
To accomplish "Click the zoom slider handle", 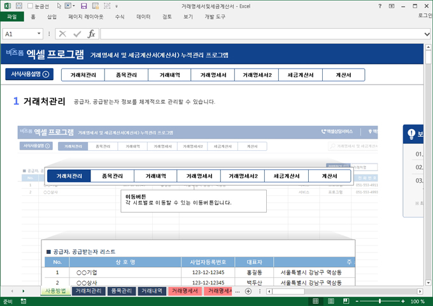I will coord(380,301).
